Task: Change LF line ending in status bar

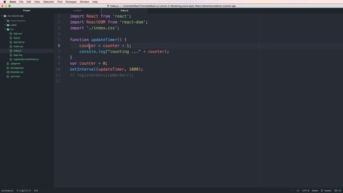Action: click(x=298, y=191)
